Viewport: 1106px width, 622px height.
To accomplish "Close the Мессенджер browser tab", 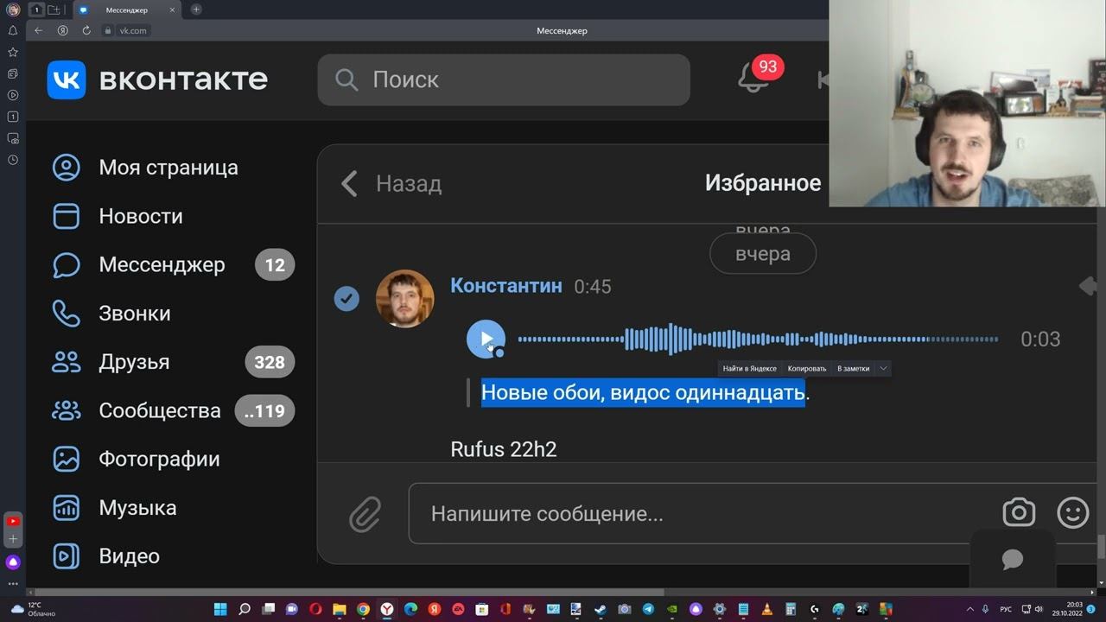I will (172, 10).
